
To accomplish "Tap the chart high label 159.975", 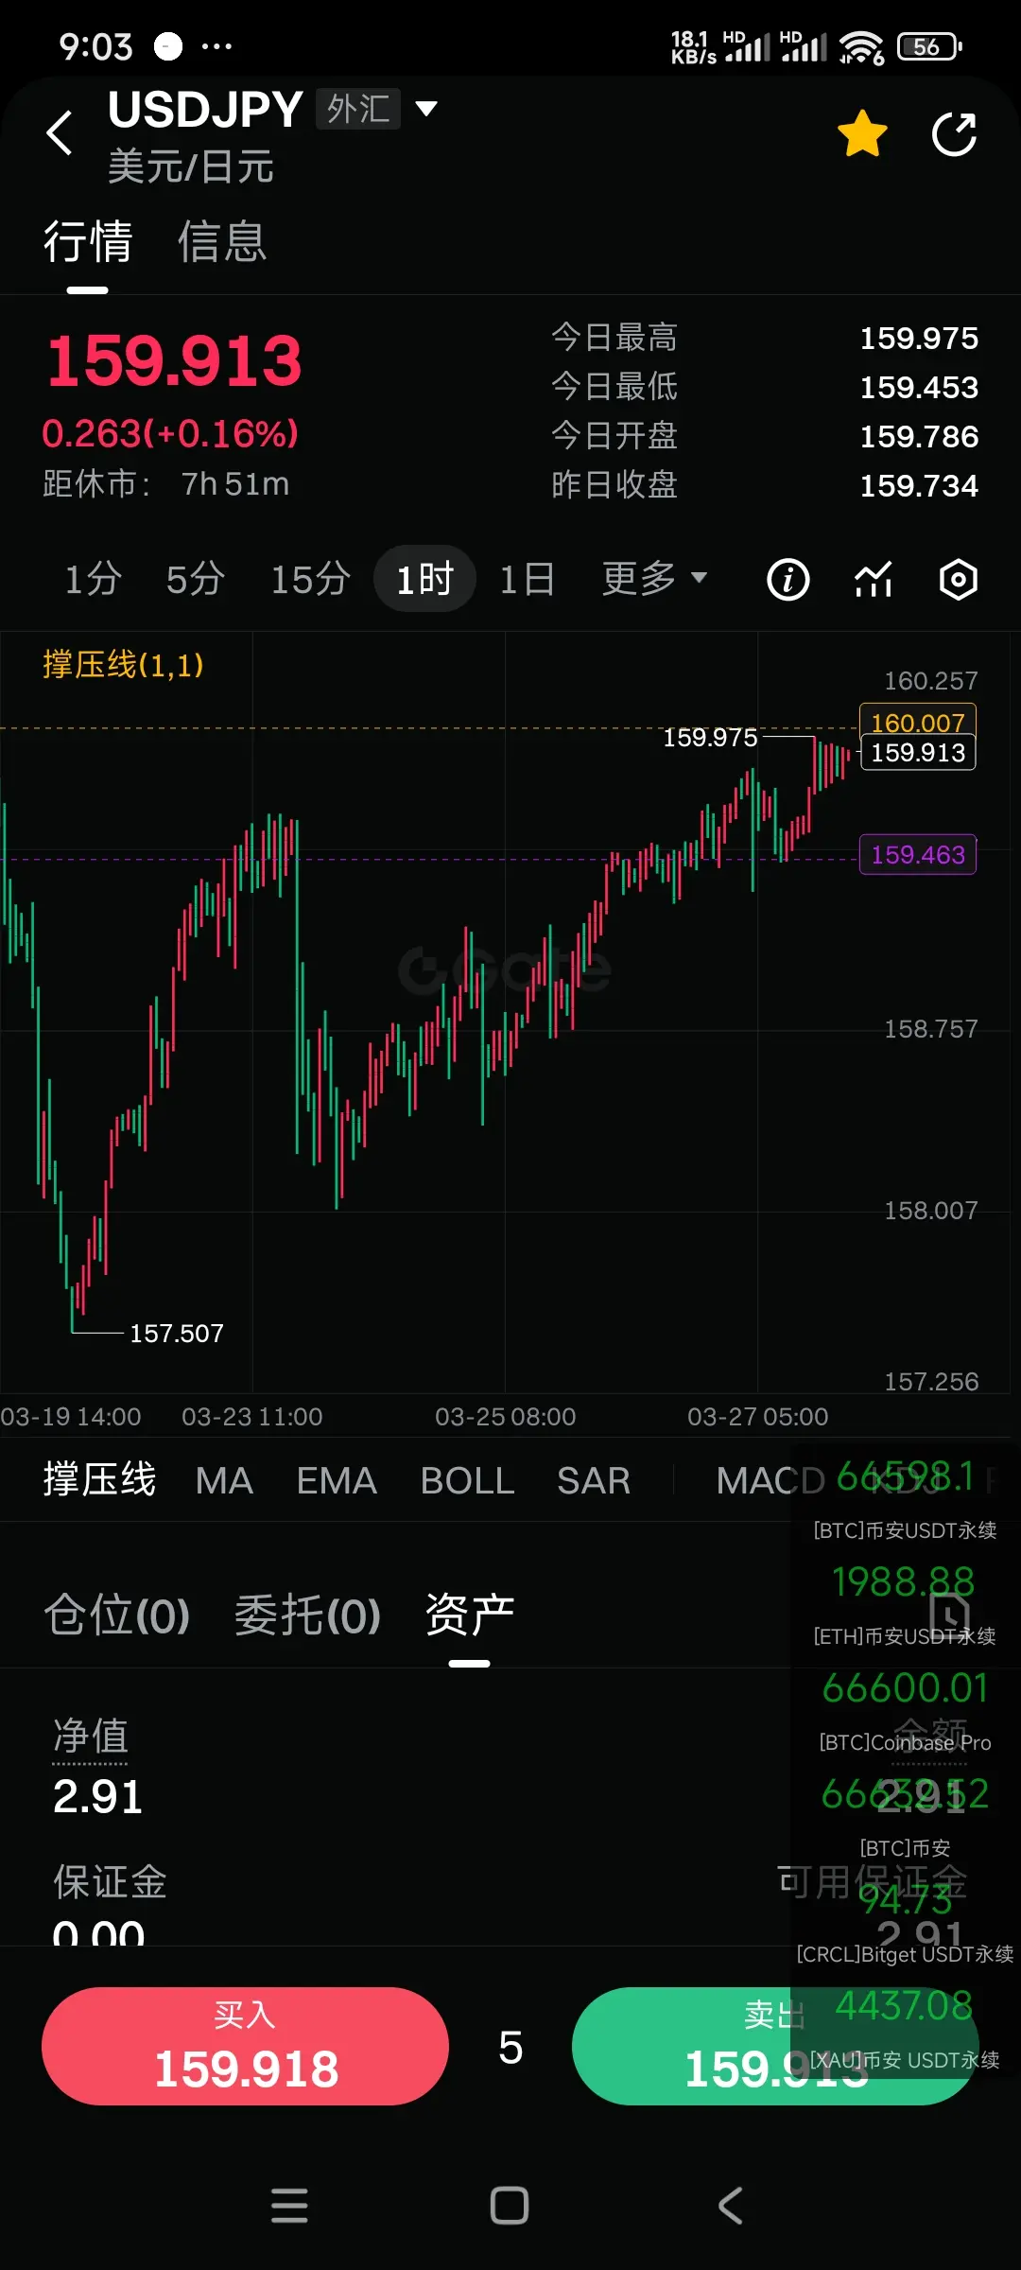I will pyautogui.click(x=710, y=738).
